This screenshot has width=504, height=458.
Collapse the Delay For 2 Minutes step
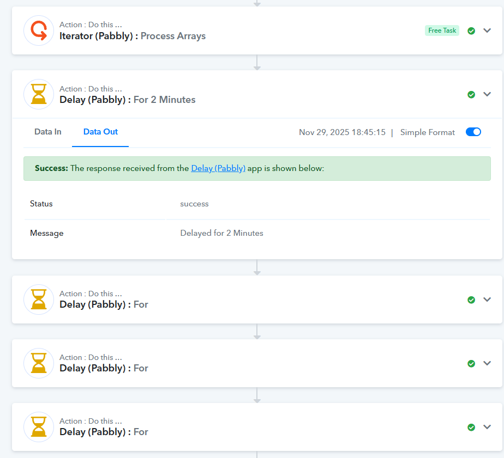coord(487,94)
